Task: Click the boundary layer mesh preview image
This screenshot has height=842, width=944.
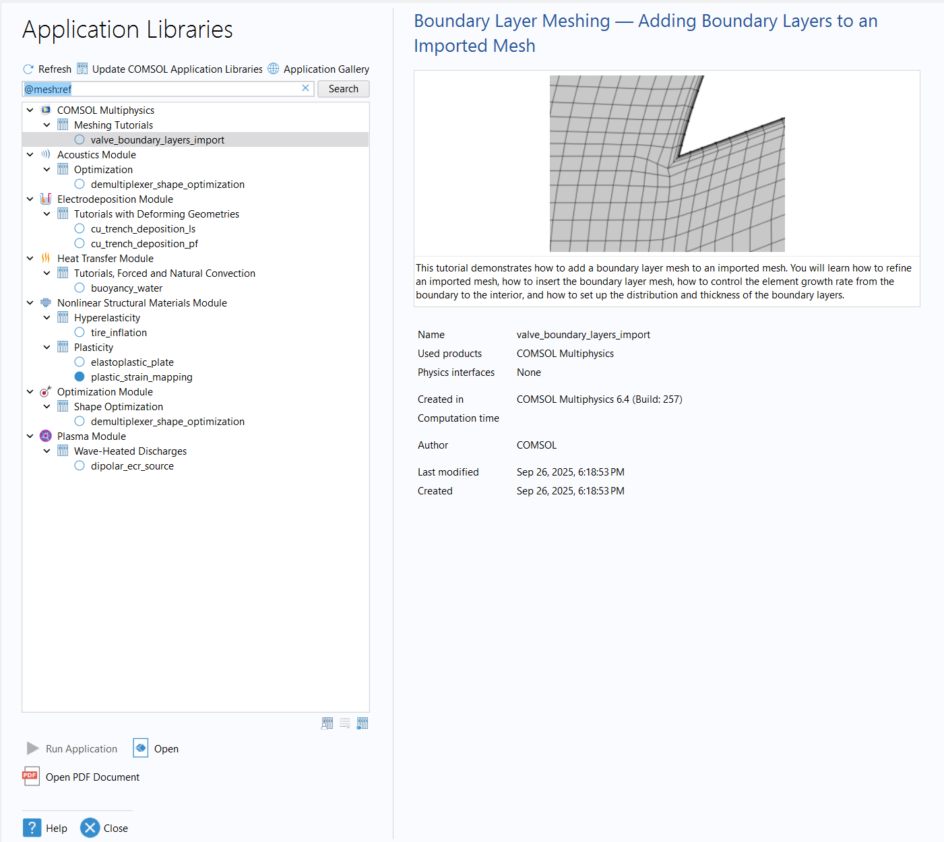Action: point(667,164)
